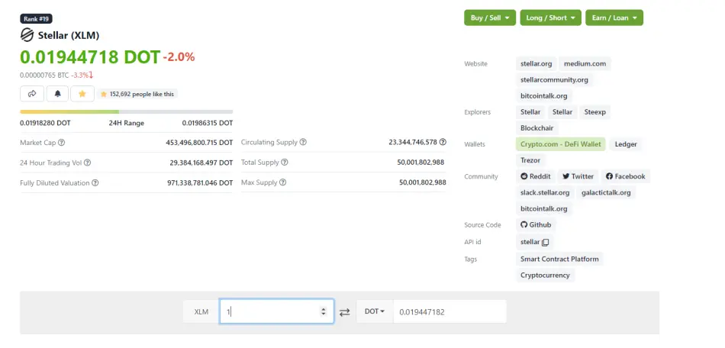Open the galactictalk.org community link

point(606,192)
